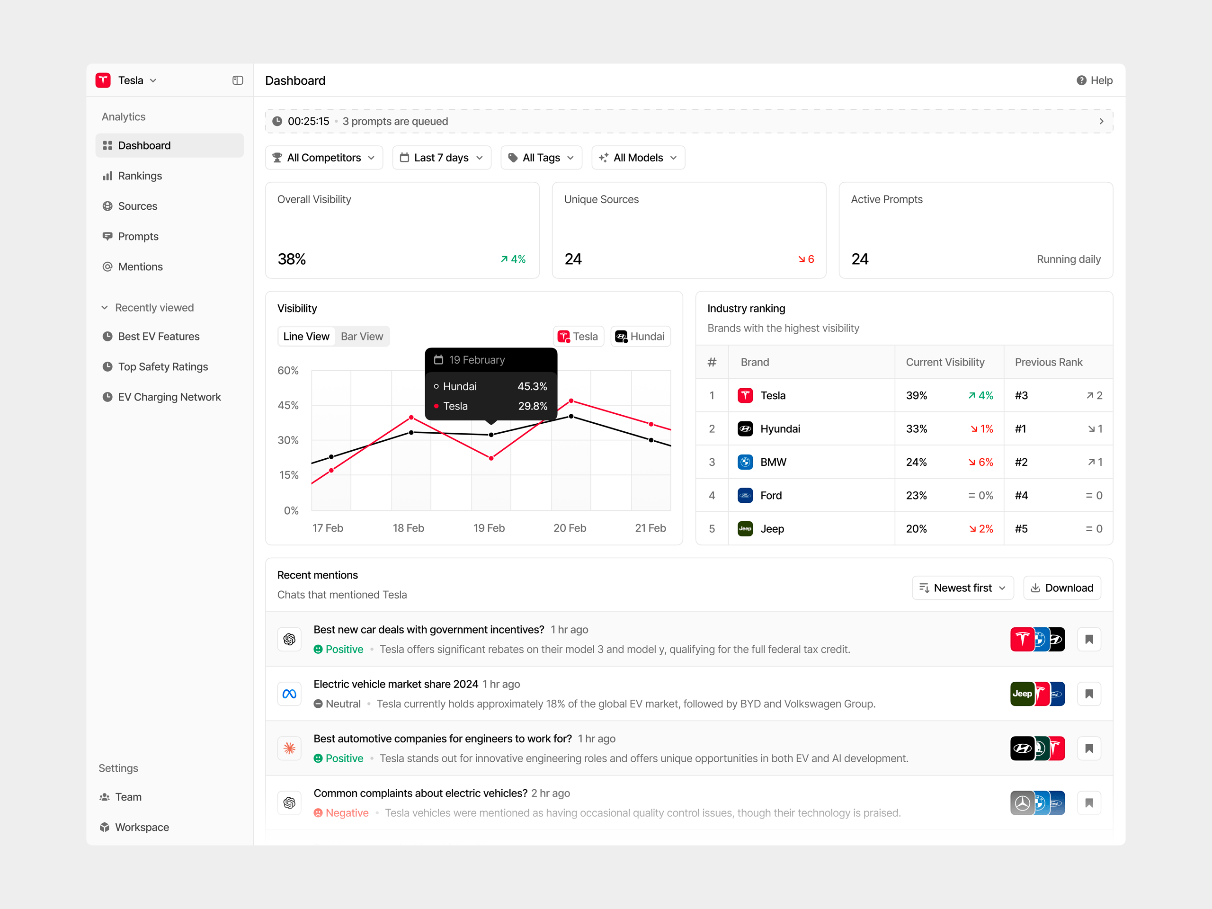Viewport: 1212px width, 909px height.
Task: Open recently viewed Top Safety Ratings
Action: [169, 366]
